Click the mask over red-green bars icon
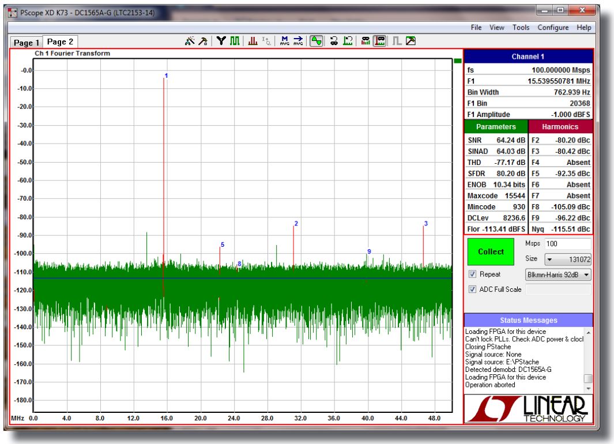614x444 pixels. click(366, 41)
